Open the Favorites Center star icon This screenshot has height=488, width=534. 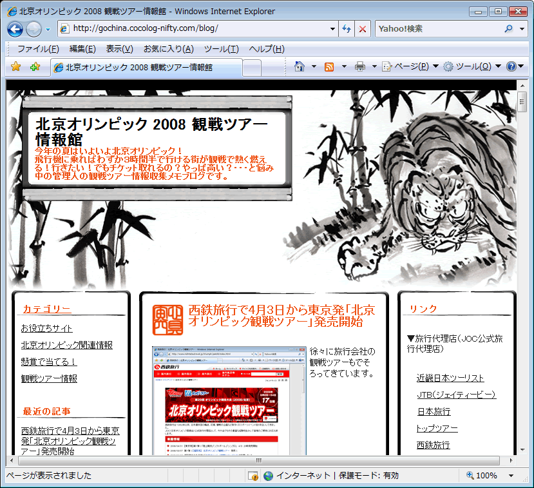[16, 67]
